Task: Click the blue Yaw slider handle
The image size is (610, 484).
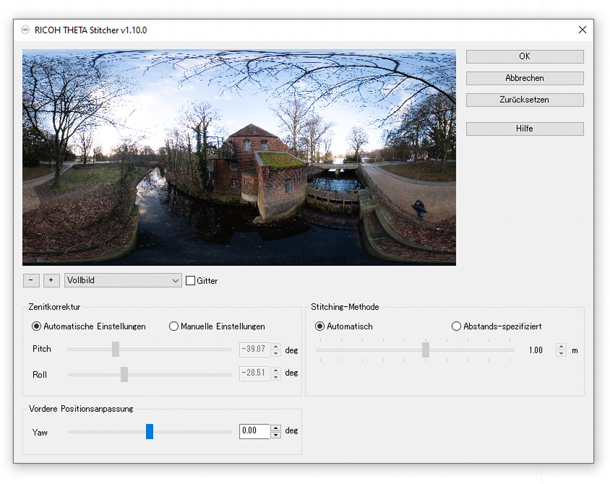Action: [x=149, y=431]
